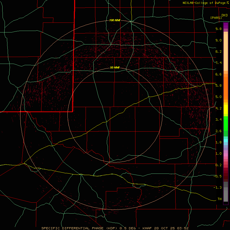Select the DKD legend unit label
The height and width of the screenshot is (230, 230).
click(225, 15)
